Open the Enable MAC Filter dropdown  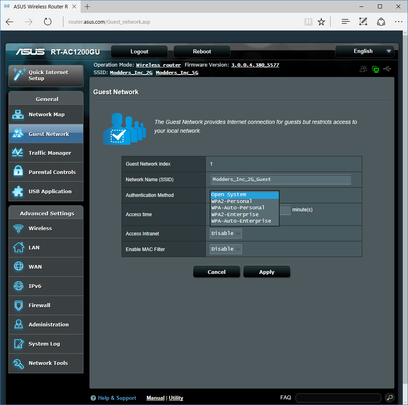coord(225,249)
